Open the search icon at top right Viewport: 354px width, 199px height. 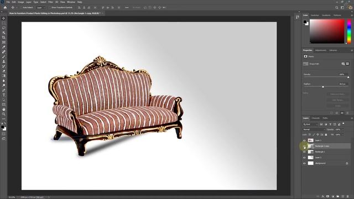point(337,7)
